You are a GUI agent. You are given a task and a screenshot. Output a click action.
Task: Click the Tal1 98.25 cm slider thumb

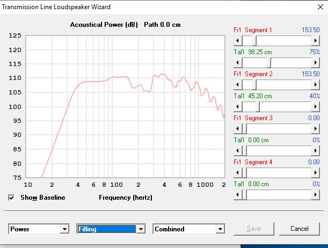[x=269, y=62]
